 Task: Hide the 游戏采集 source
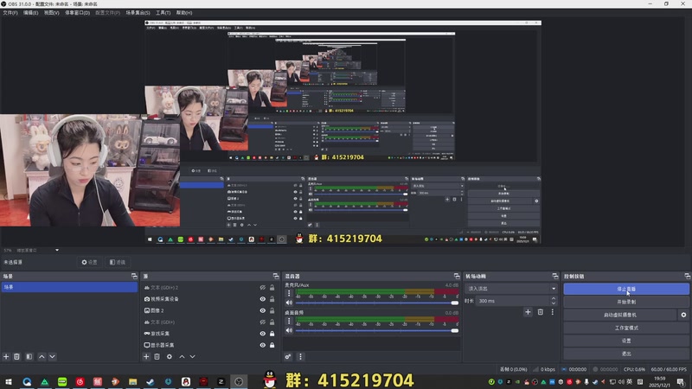point(263,334)
